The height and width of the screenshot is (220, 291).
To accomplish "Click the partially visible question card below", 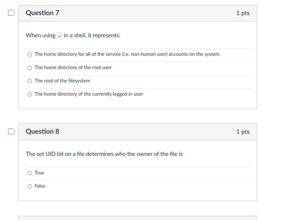I will pos(138,218).
